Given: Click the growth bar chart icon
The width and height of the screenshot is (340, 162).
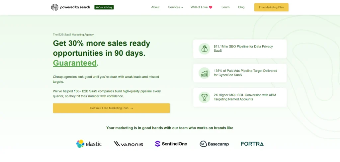Looking at the screenshot, I should (x=204, y=73).
